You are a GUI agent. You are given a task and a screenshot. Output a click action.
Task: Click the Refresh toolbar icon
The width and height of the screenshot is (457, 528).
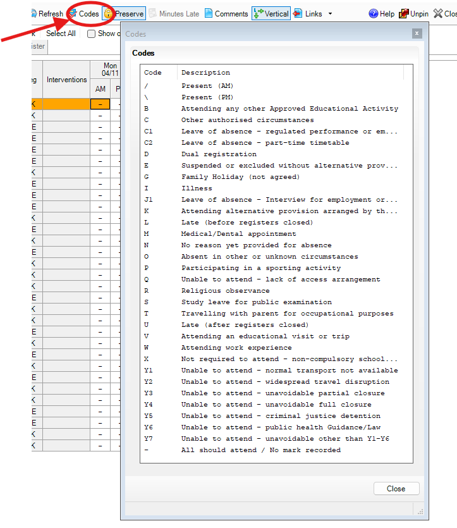coord(34,13)
